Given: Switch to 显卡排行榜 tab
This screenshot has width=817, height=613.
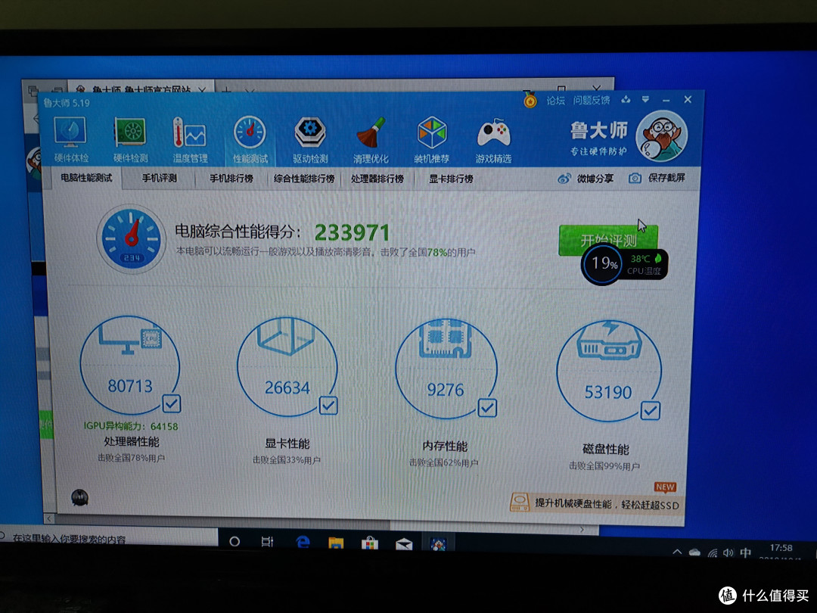Looking at the screenshot, I should [451, 179].
